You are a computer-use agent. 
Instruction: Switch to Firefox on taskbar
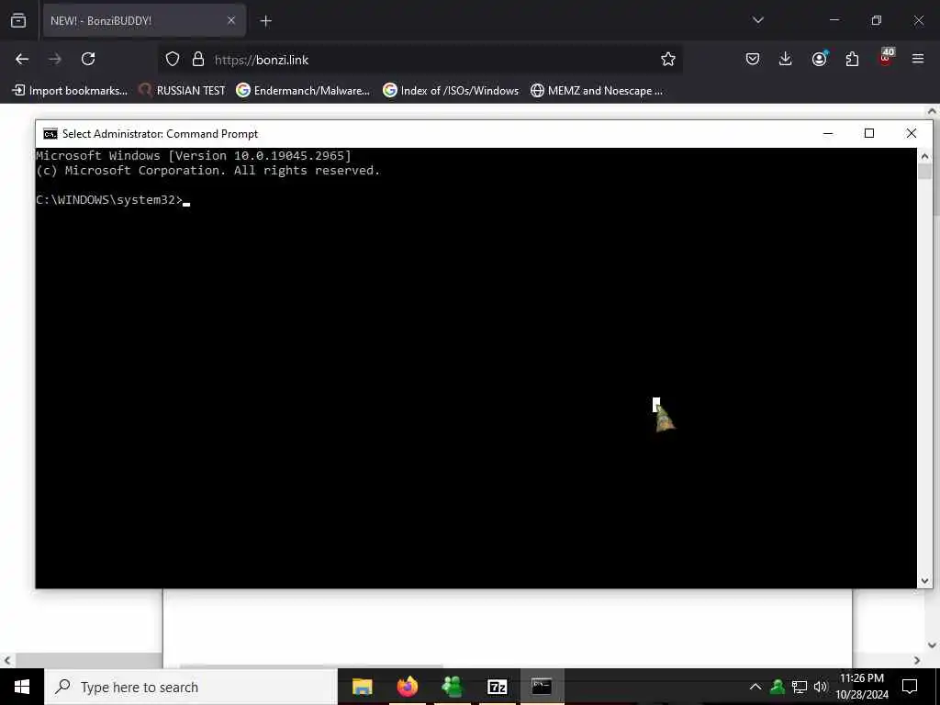pyautogui.click(x=407, y=687)
